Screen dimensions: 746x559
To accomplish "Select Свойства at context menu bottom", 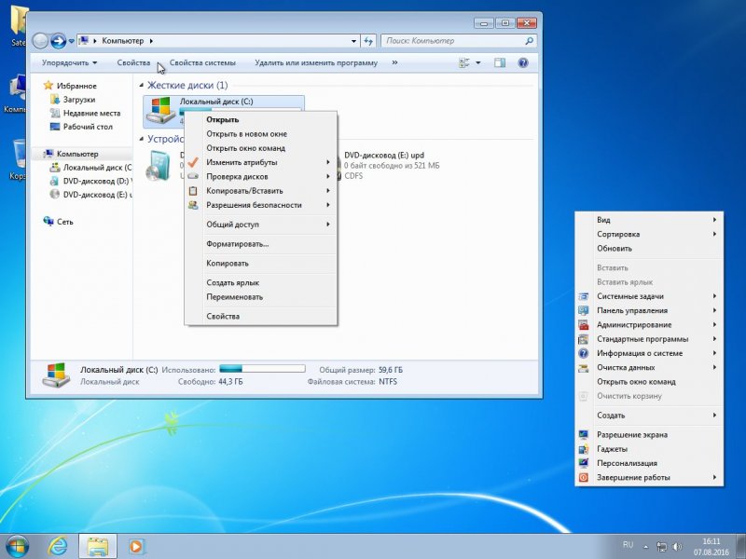I will coord(261,316).
